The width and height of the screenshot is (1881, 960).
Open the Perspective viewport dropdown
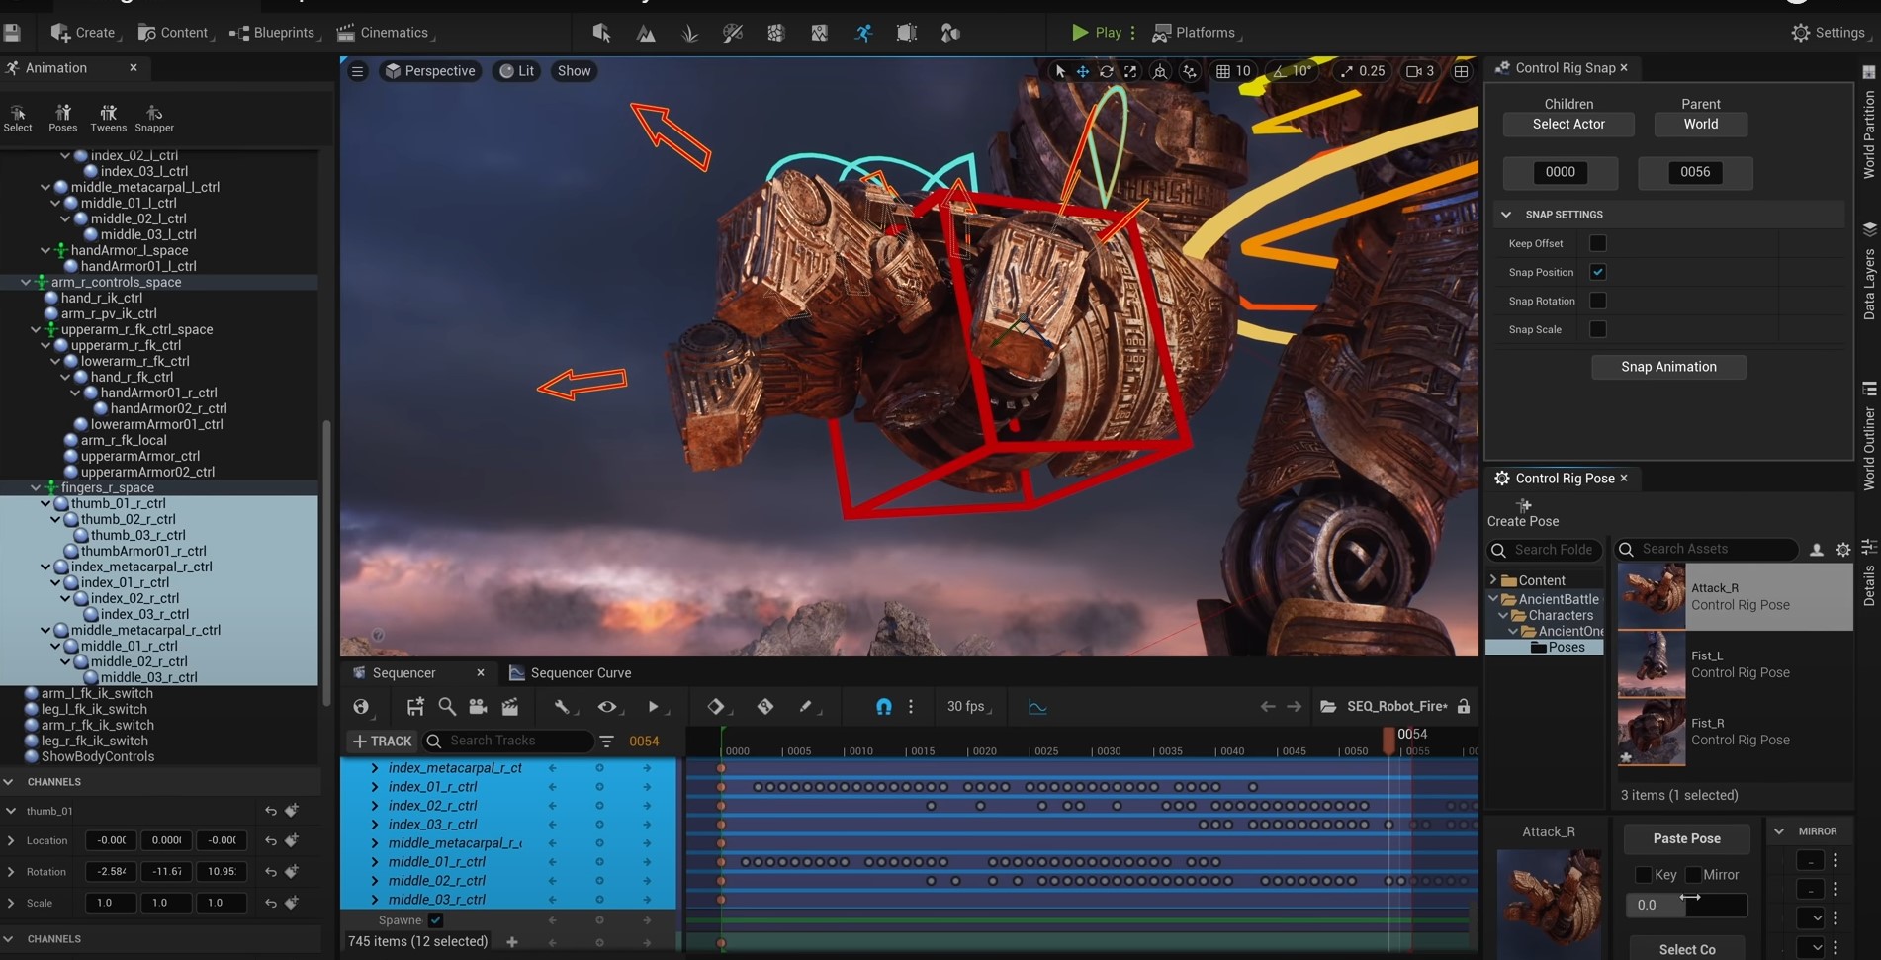click(x=430, y=70)
